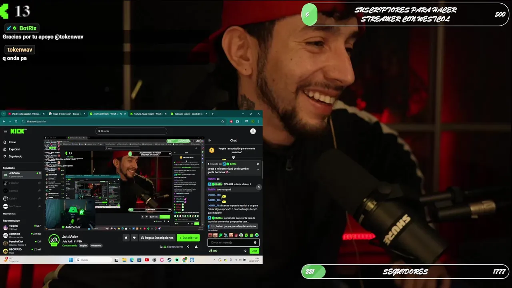Click the green Kick logo
Screen dimensions: 512x288
(18, 131)
